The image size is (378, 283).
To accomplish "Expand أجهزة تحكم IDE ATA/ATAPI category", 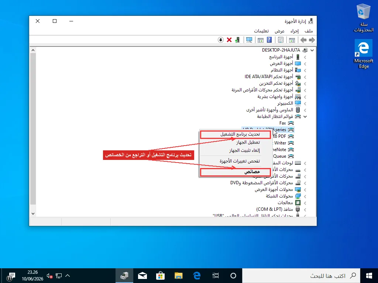I will [x=305, y=77].
